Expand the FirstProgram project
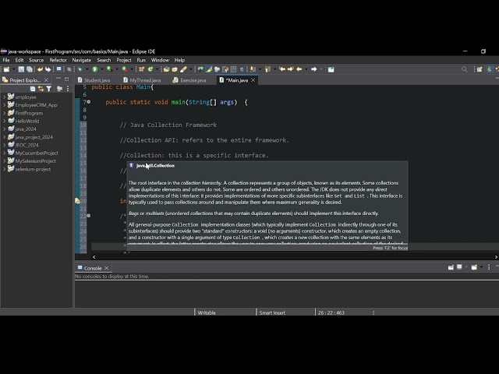The image size is (499, 374). click(x=4, y=113)
